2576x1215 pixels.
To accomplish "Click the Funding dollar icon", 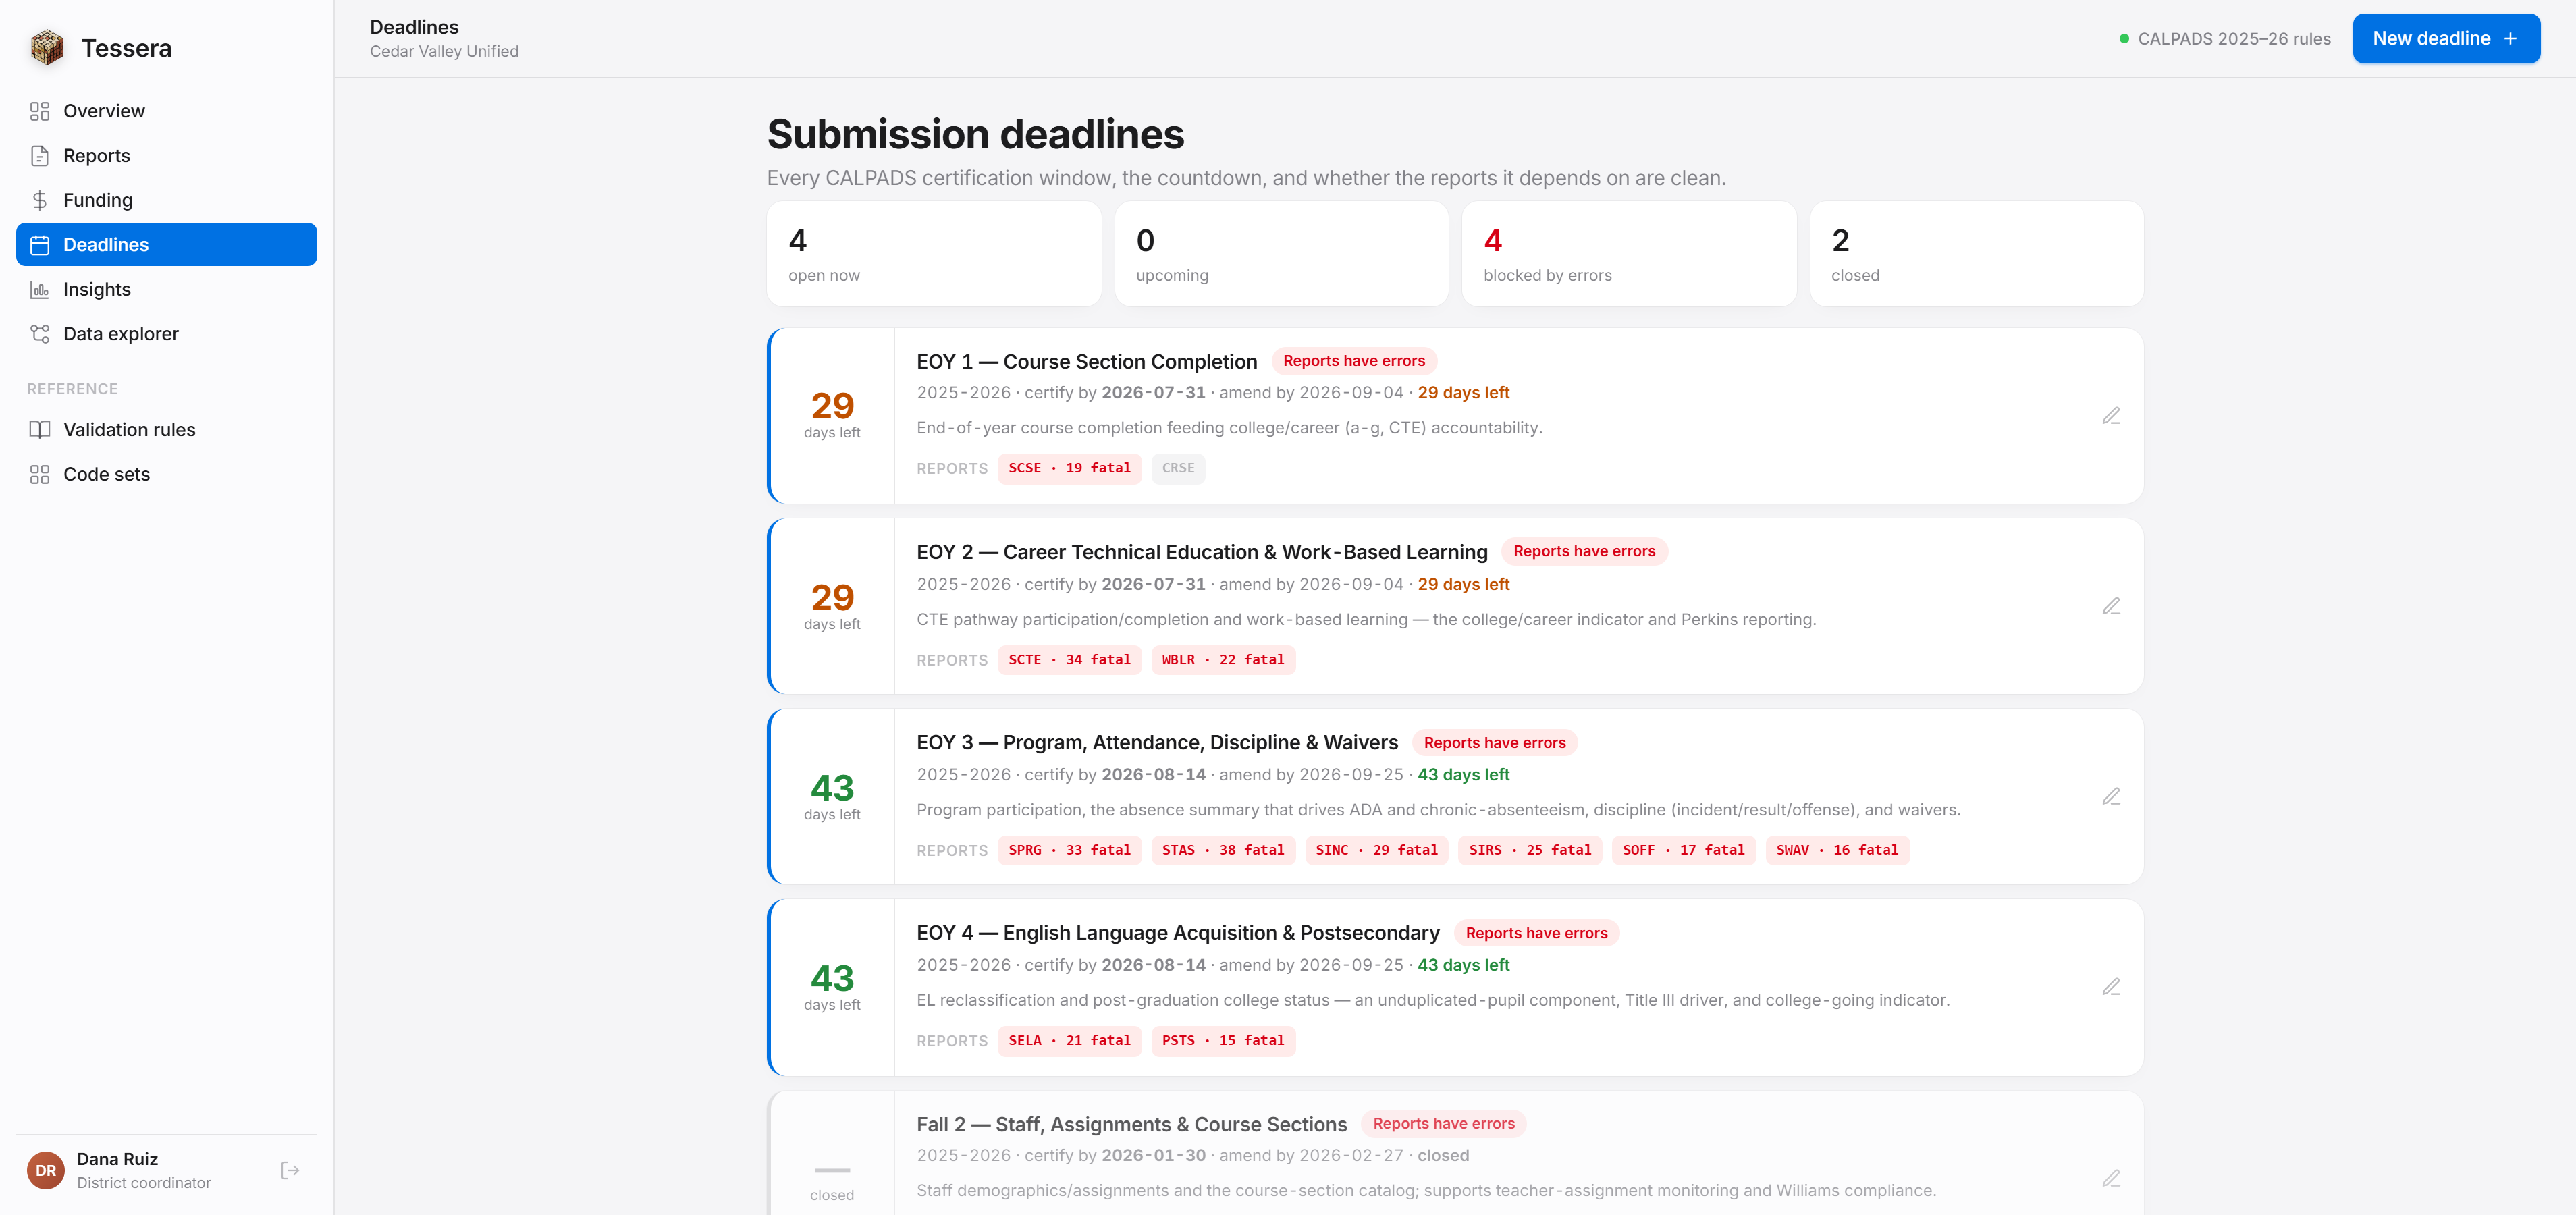I will tap(40, 200).
